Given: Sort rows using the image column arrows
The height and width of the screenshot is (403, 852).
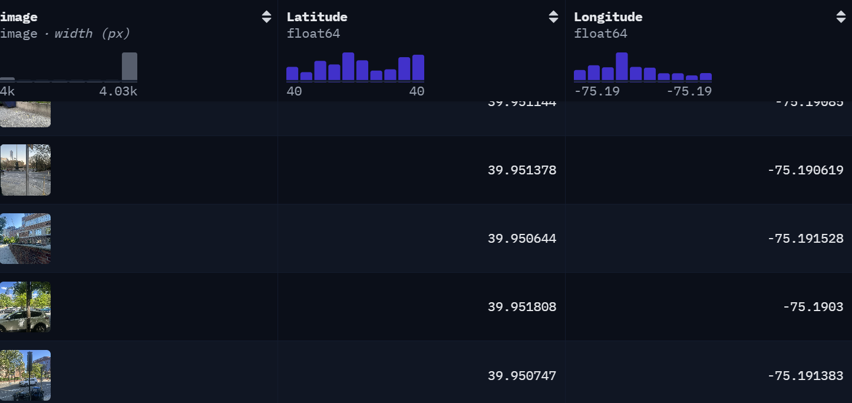Looking at the screenshot, I should 266,17.
